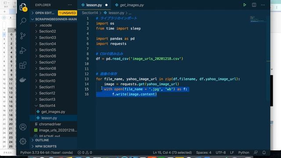
Task: Select lesson.py in file tree
Action: click(x=54, y=118)
